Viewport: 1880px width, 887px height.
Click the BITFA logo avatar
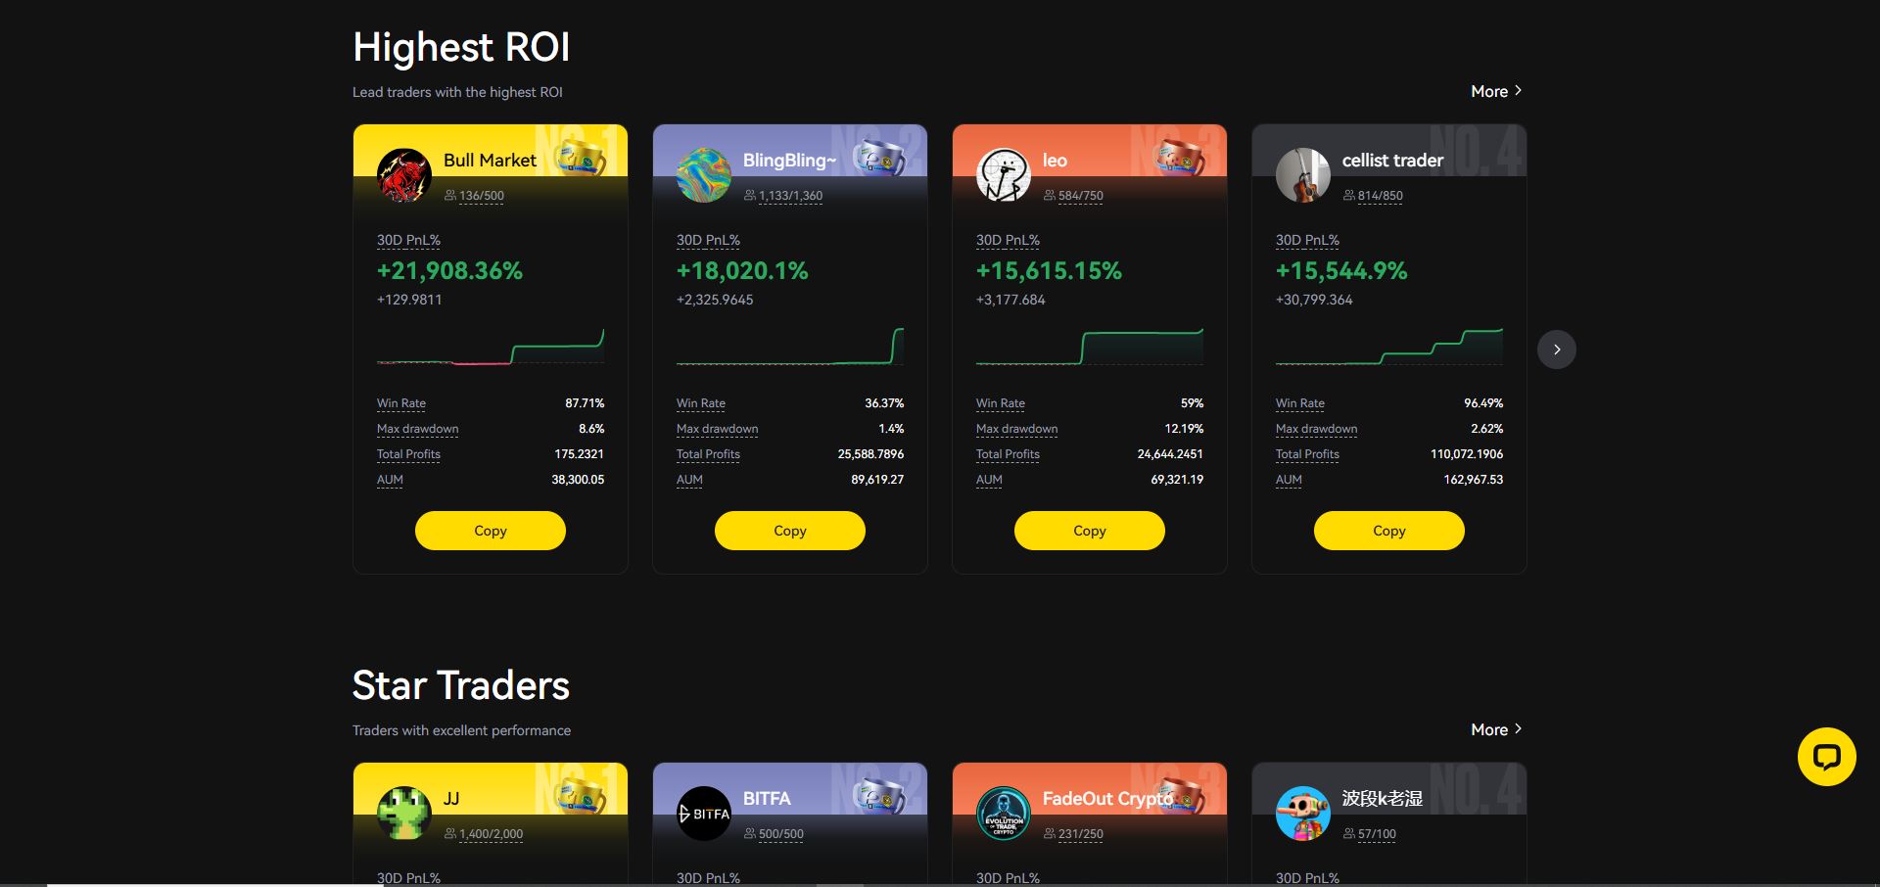pos(703,814)
